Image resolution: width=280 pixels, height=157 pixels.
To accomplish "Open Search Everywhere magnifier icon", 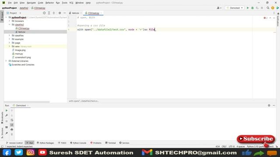I will [268, 8].
